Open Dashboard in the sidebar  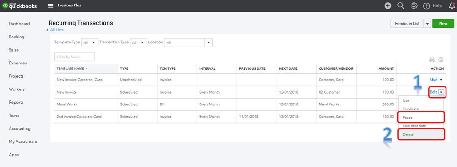[x=19, y=24]
